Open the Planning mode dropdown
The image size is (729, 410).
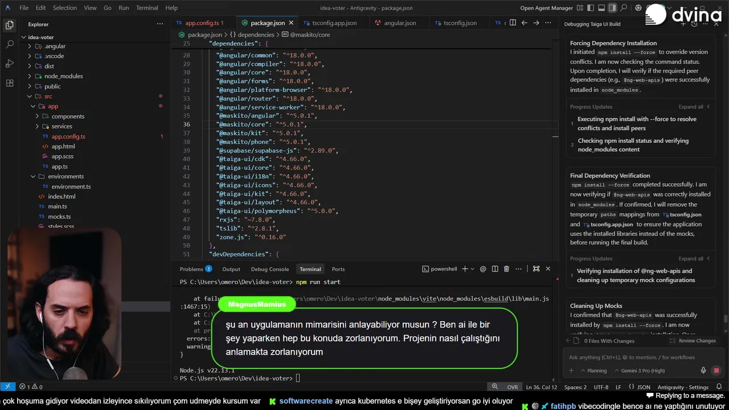coord(593,371)
